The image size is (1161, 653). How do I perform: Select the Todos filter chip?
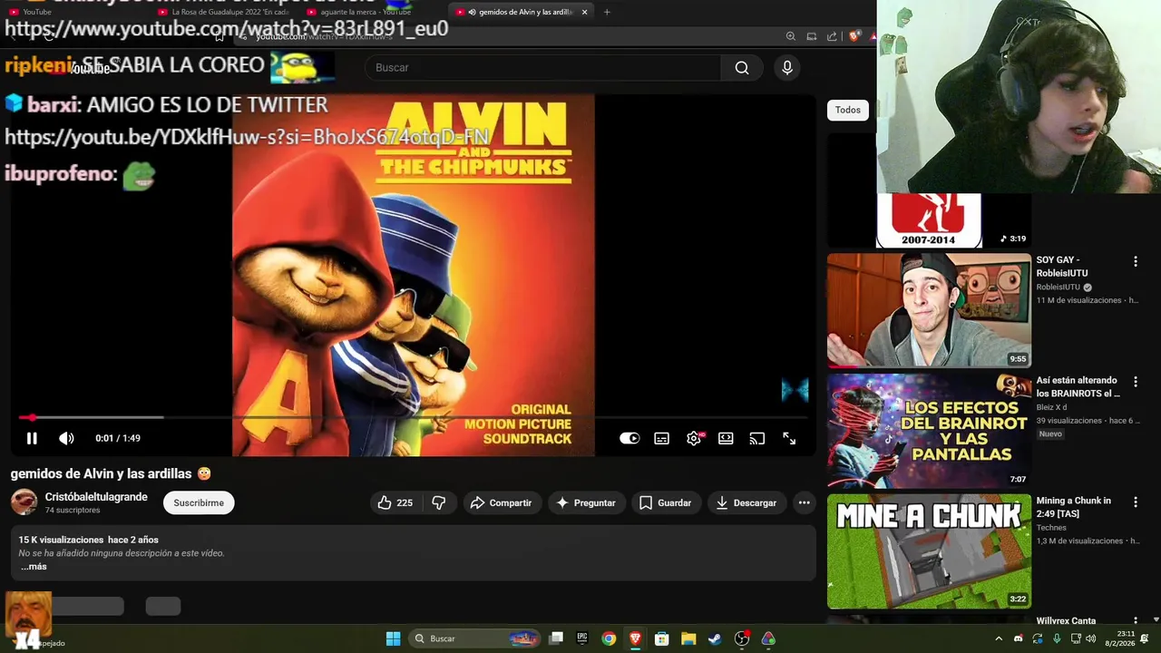pos(848,110)
